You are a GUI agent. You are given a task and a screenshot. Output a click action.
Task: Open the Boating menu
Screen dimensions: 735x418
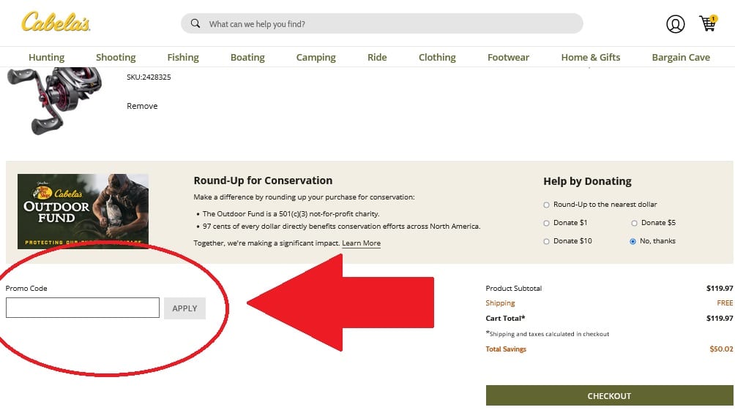click(x=247, y=57)
